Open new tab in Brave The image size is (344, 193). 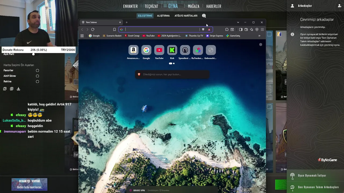[x=127, y=22]
